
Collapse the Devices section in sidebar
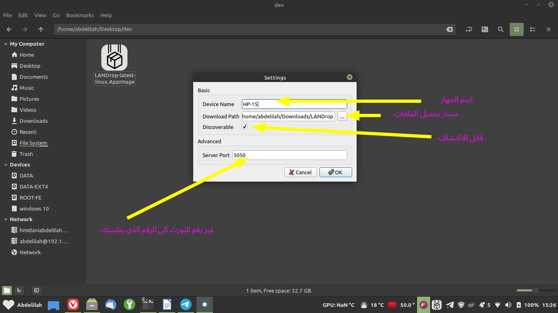click(x=6, y=165)
